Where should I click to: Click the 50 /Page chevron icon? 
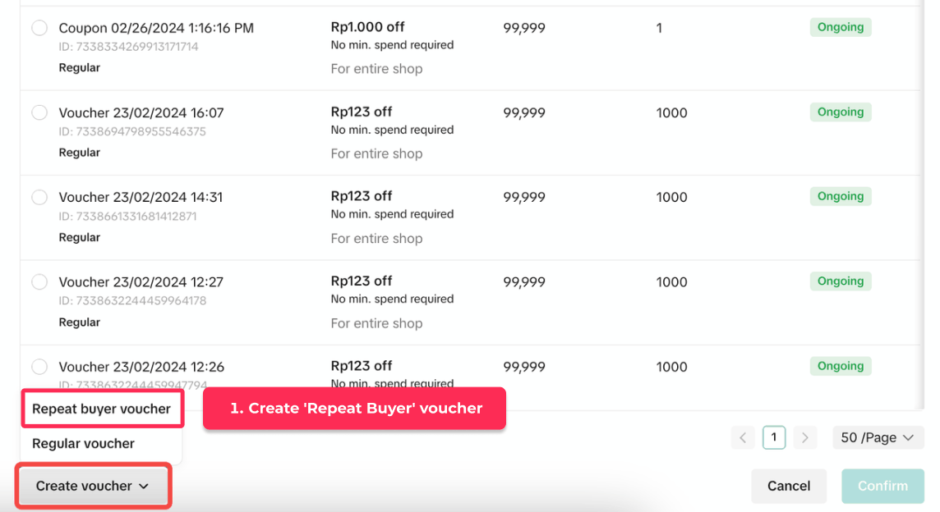908,437
